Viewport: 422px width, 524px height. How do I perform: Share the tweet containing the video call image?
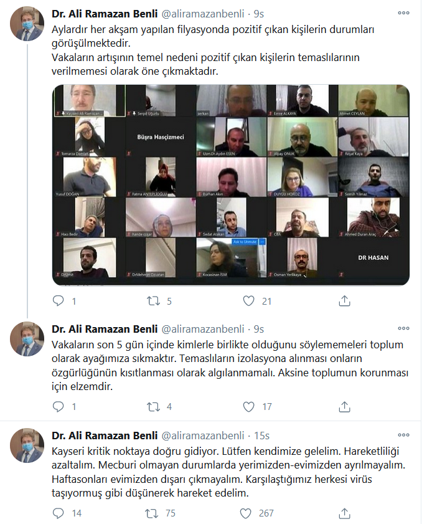point(344,301)
